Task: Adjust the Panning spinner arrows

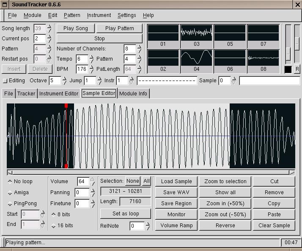Action: [93, 192]
